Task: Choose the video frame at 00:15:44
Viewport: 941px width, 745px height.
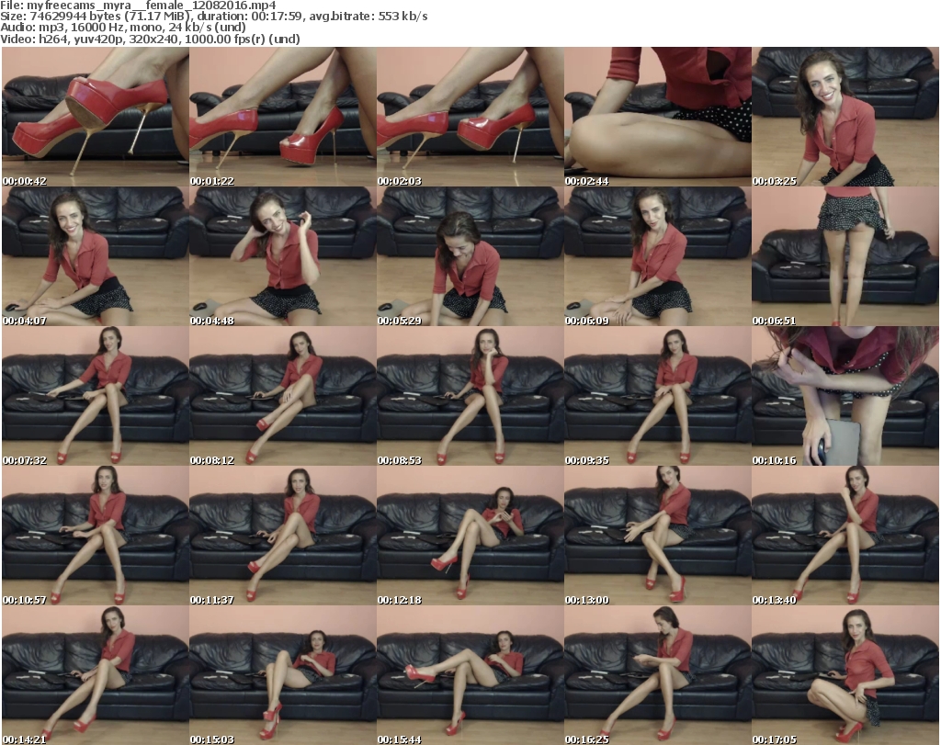Action: point(470,675)
